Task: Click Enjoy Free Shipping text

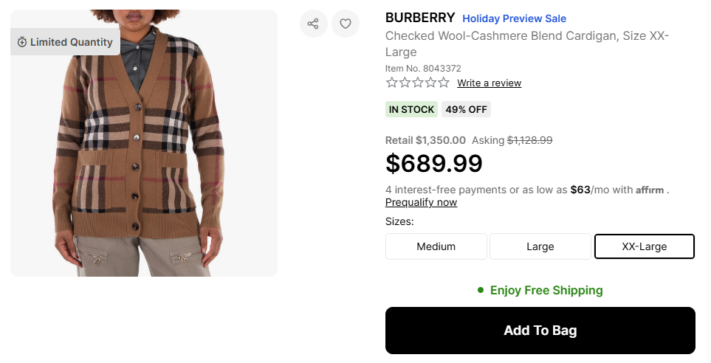Action: point(546,290)
